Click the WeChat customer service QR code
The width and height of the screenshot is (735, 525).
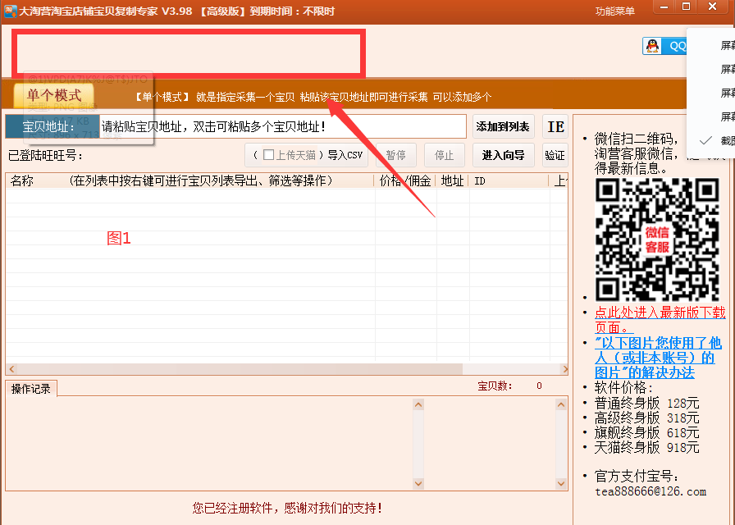(657, 240)
